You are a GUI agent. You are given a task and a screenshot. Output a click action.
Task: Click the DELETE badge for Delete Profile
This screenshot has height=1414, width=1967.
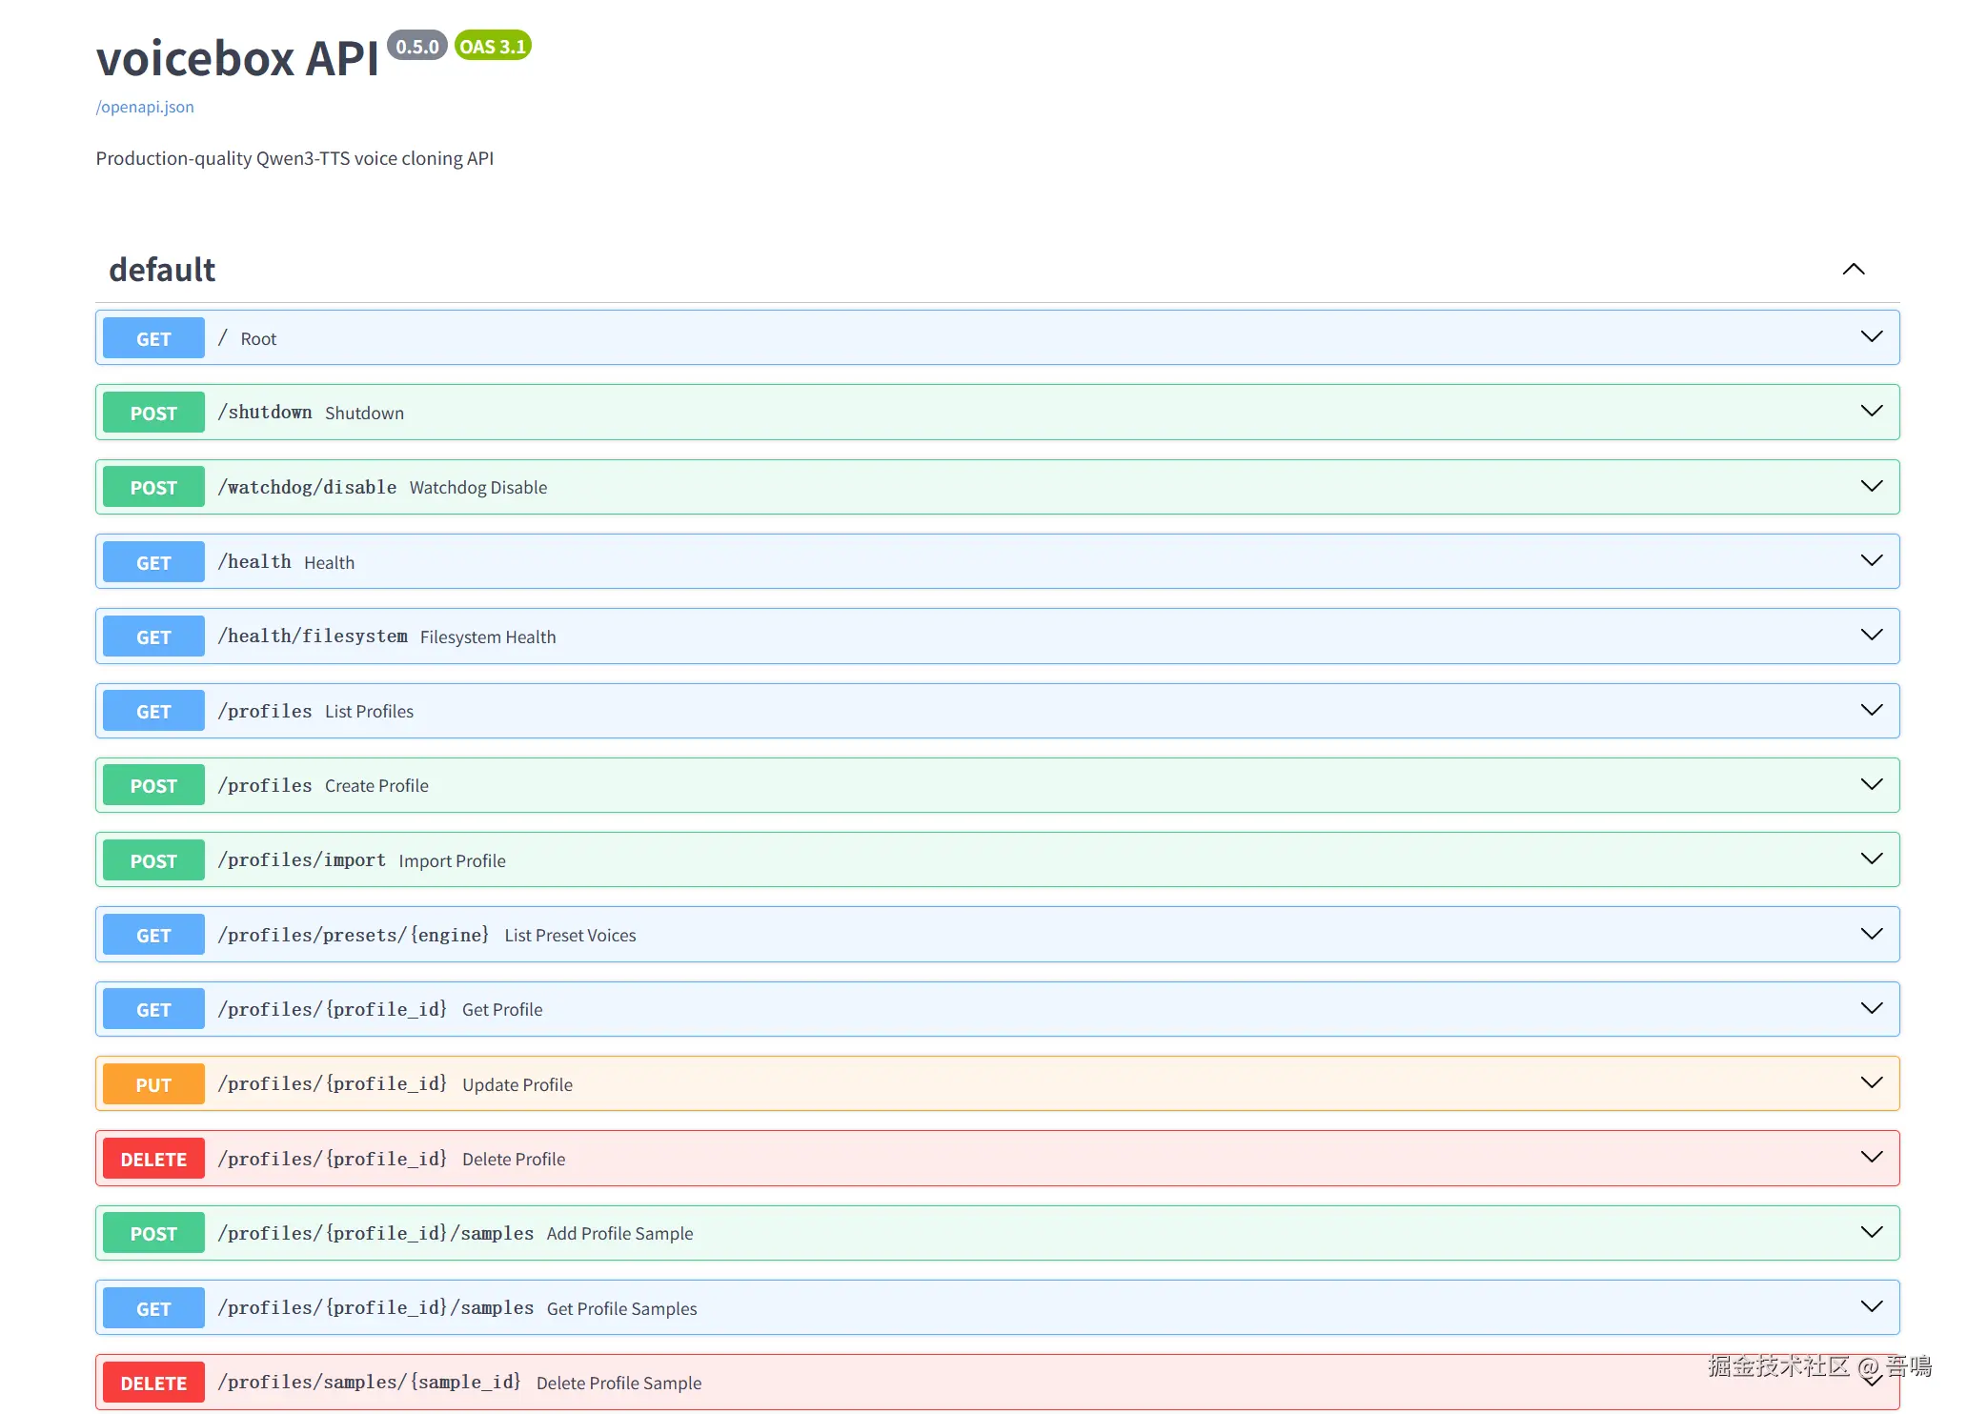(153, 1159)
